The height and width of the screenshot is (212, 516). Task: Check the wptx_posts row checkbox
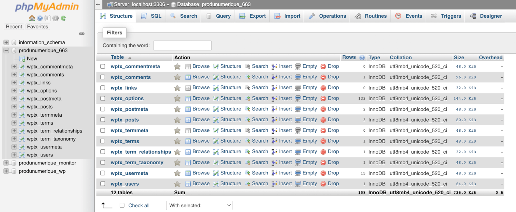(103, 120)
